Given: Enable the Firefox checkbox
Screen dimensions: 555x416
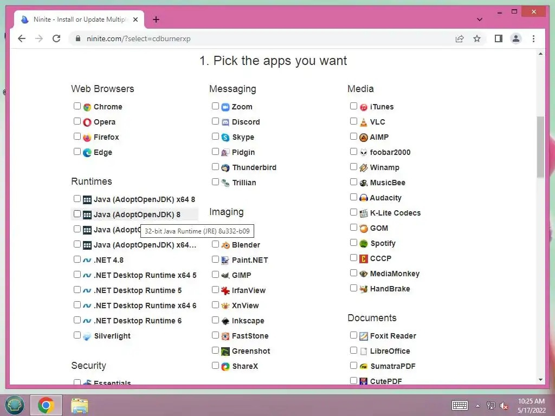Looking at the screenshot, I should [77, 136].
